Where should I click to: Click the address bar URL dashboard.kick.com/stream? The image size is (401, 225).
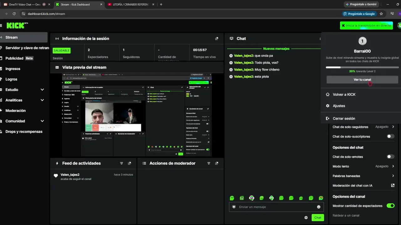click(46, 14)
